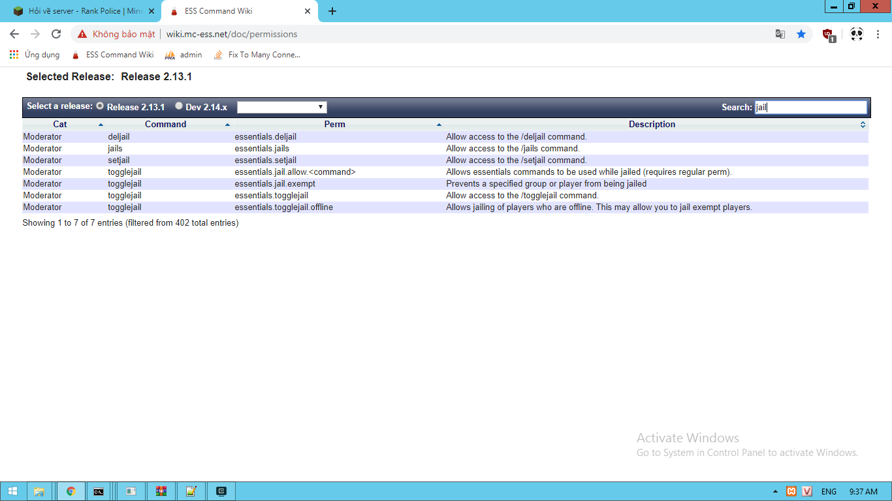Click the /deljail command description
892x501 pixels.
coord(517,137)
